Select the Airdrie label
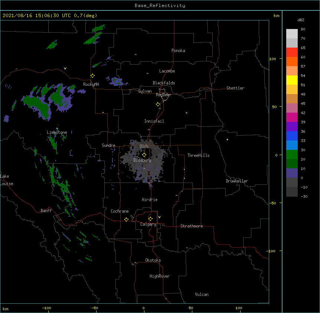 (150, 200)
